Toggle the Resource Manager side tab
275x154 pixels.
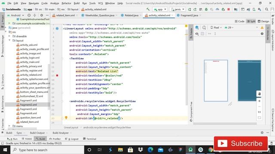click(x=3, y=46)
